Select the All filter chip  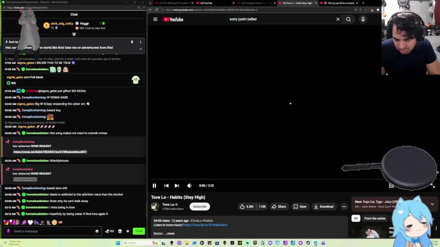click(x=356, y=219)
